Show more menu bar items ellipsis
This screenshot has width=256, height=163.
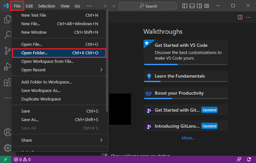pyautogui.click(x=89, y=6)
